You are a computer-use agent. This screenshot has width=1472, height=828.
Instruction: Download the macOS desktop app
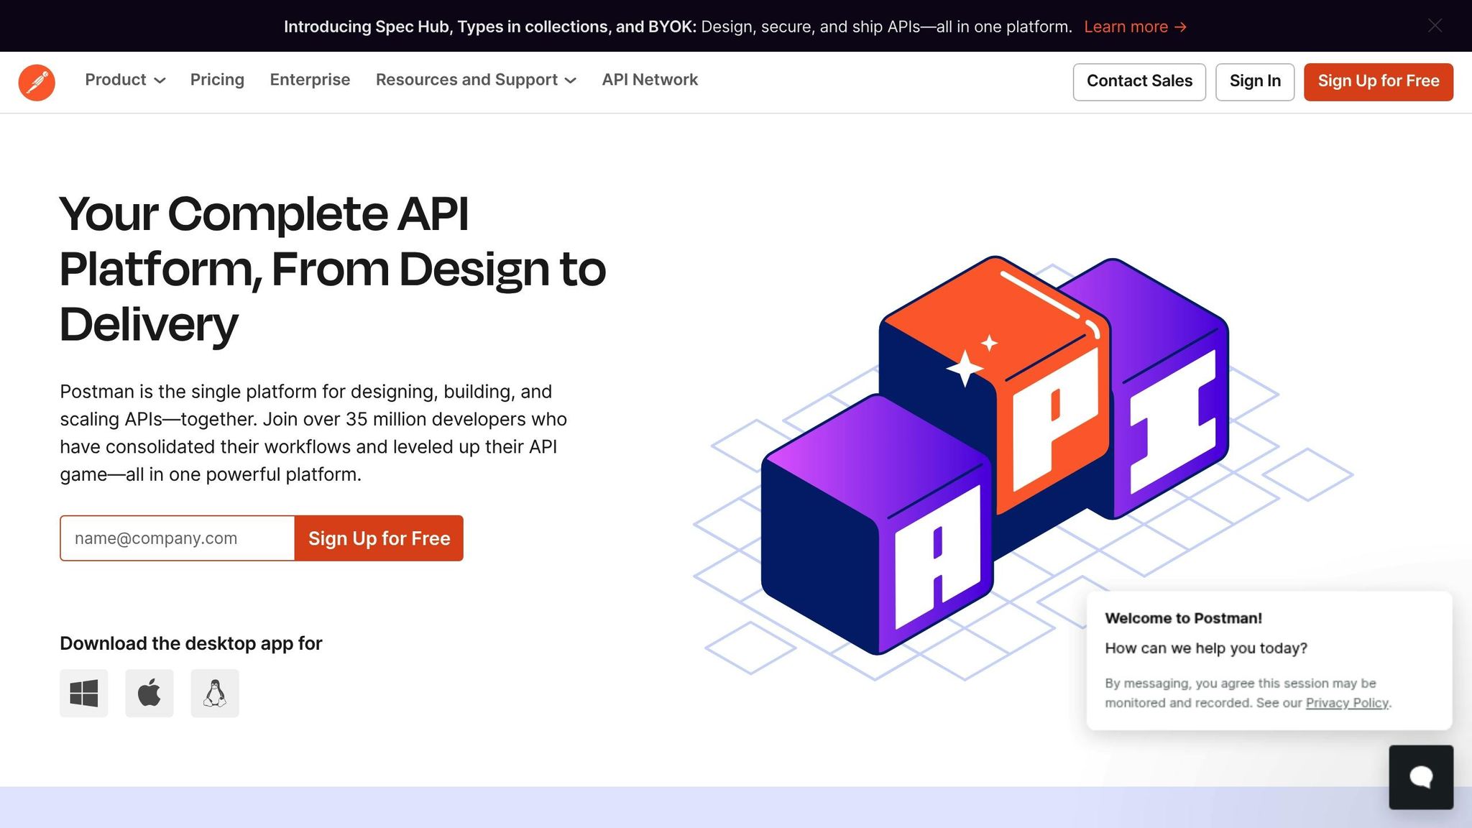point(149,694)
